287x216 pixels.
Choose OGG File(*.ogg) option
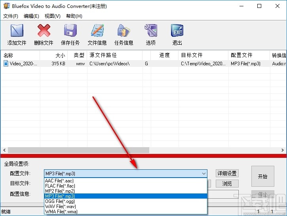click(125, 201)
